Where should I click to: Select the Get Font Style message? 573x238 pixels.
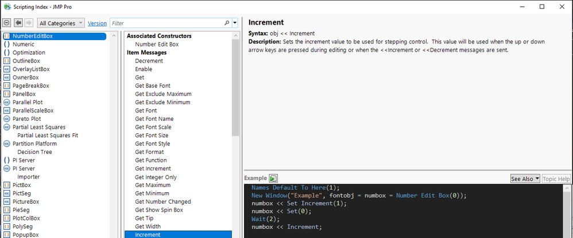click(x=152, y=144)
